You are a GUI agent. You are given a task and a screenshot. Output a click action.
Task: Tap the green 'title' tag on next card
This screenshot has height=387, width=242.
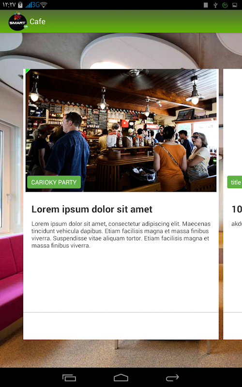(x=235, y=182)
